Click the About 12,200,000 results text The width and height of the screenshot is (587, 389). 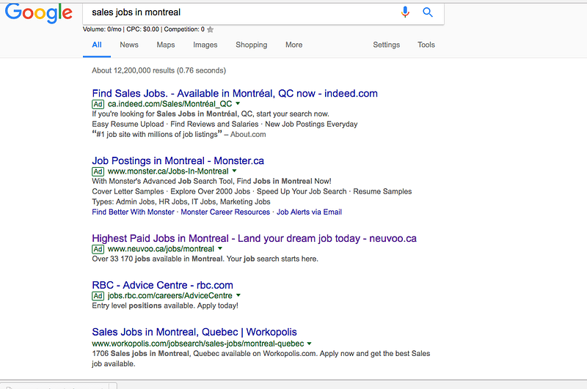pos(159,70)
